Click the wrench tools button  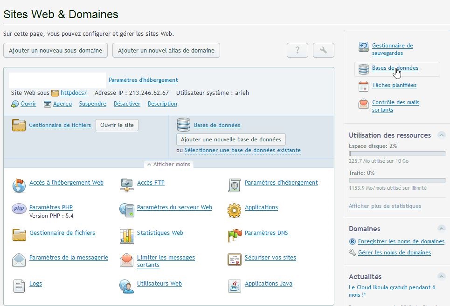pos(323,50)
